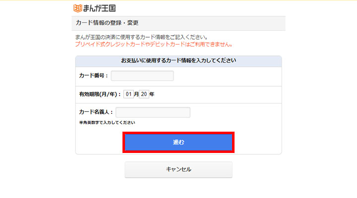The height and width of the screenshot is (198, 357).
Task: Click the black まんが王国の決済 description sentence
Action: click(x=141, y=37)
